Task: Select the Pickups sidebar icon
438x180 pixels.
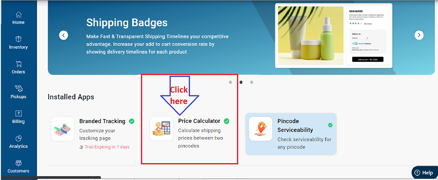Action: click(x=18, y=89)
